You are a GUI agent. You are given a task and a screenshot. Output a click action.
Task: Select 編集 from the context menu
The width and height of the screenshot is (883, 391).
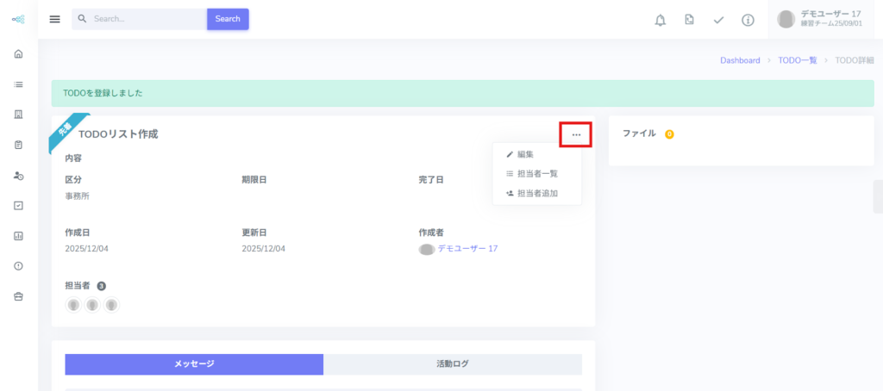point(524,154)
